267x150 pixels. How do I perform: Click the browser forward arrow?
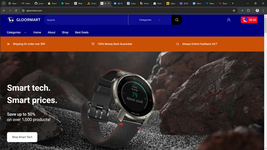point(10,11)
